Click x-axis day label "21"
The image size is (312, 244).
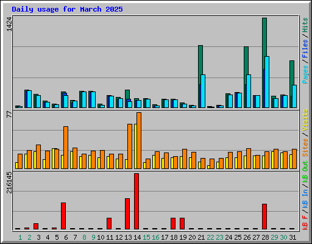pyautogui.click(x=201, y=237)
